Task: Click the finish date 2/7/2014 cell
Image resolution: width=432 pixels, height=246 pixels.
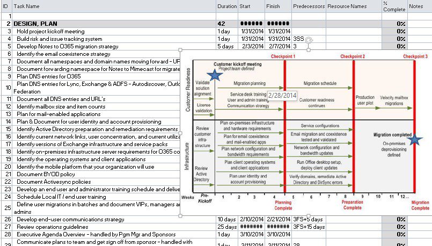Action: click(279, 46)
